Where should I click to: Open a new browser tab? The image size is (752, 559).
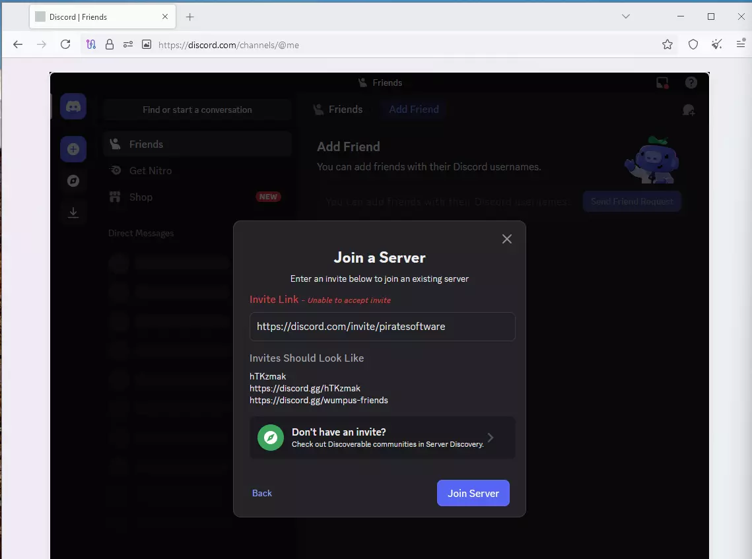(x=190, y=16)
